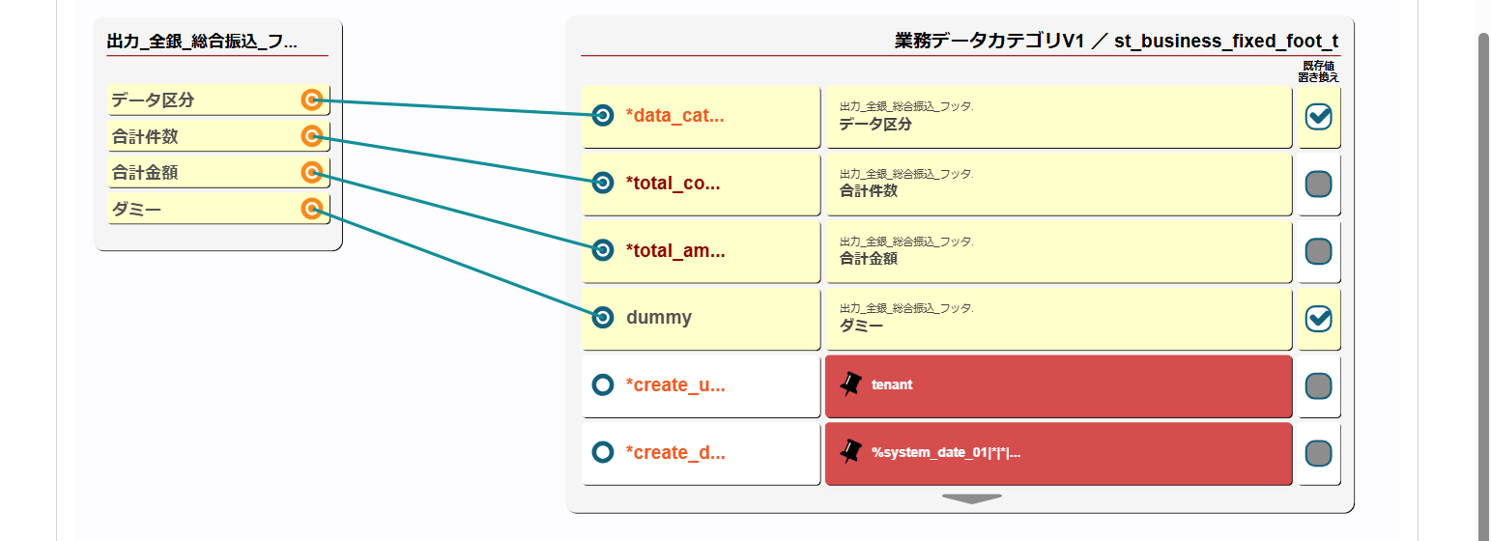Click blue connector beside *total_co... field
Viewport: 1491px width, 541px height.
pos(602,183)
